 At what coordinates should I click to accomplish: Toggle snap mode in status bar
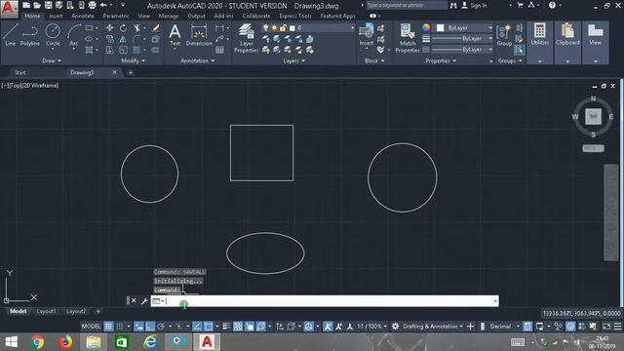pyautogui.click(x=120, y=327)
